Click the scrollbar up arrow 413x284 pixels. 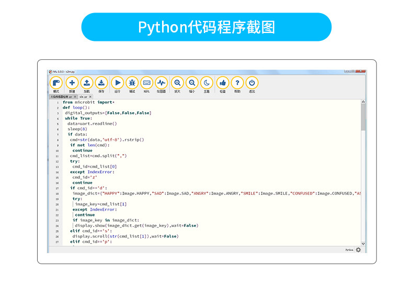(363, 102)
